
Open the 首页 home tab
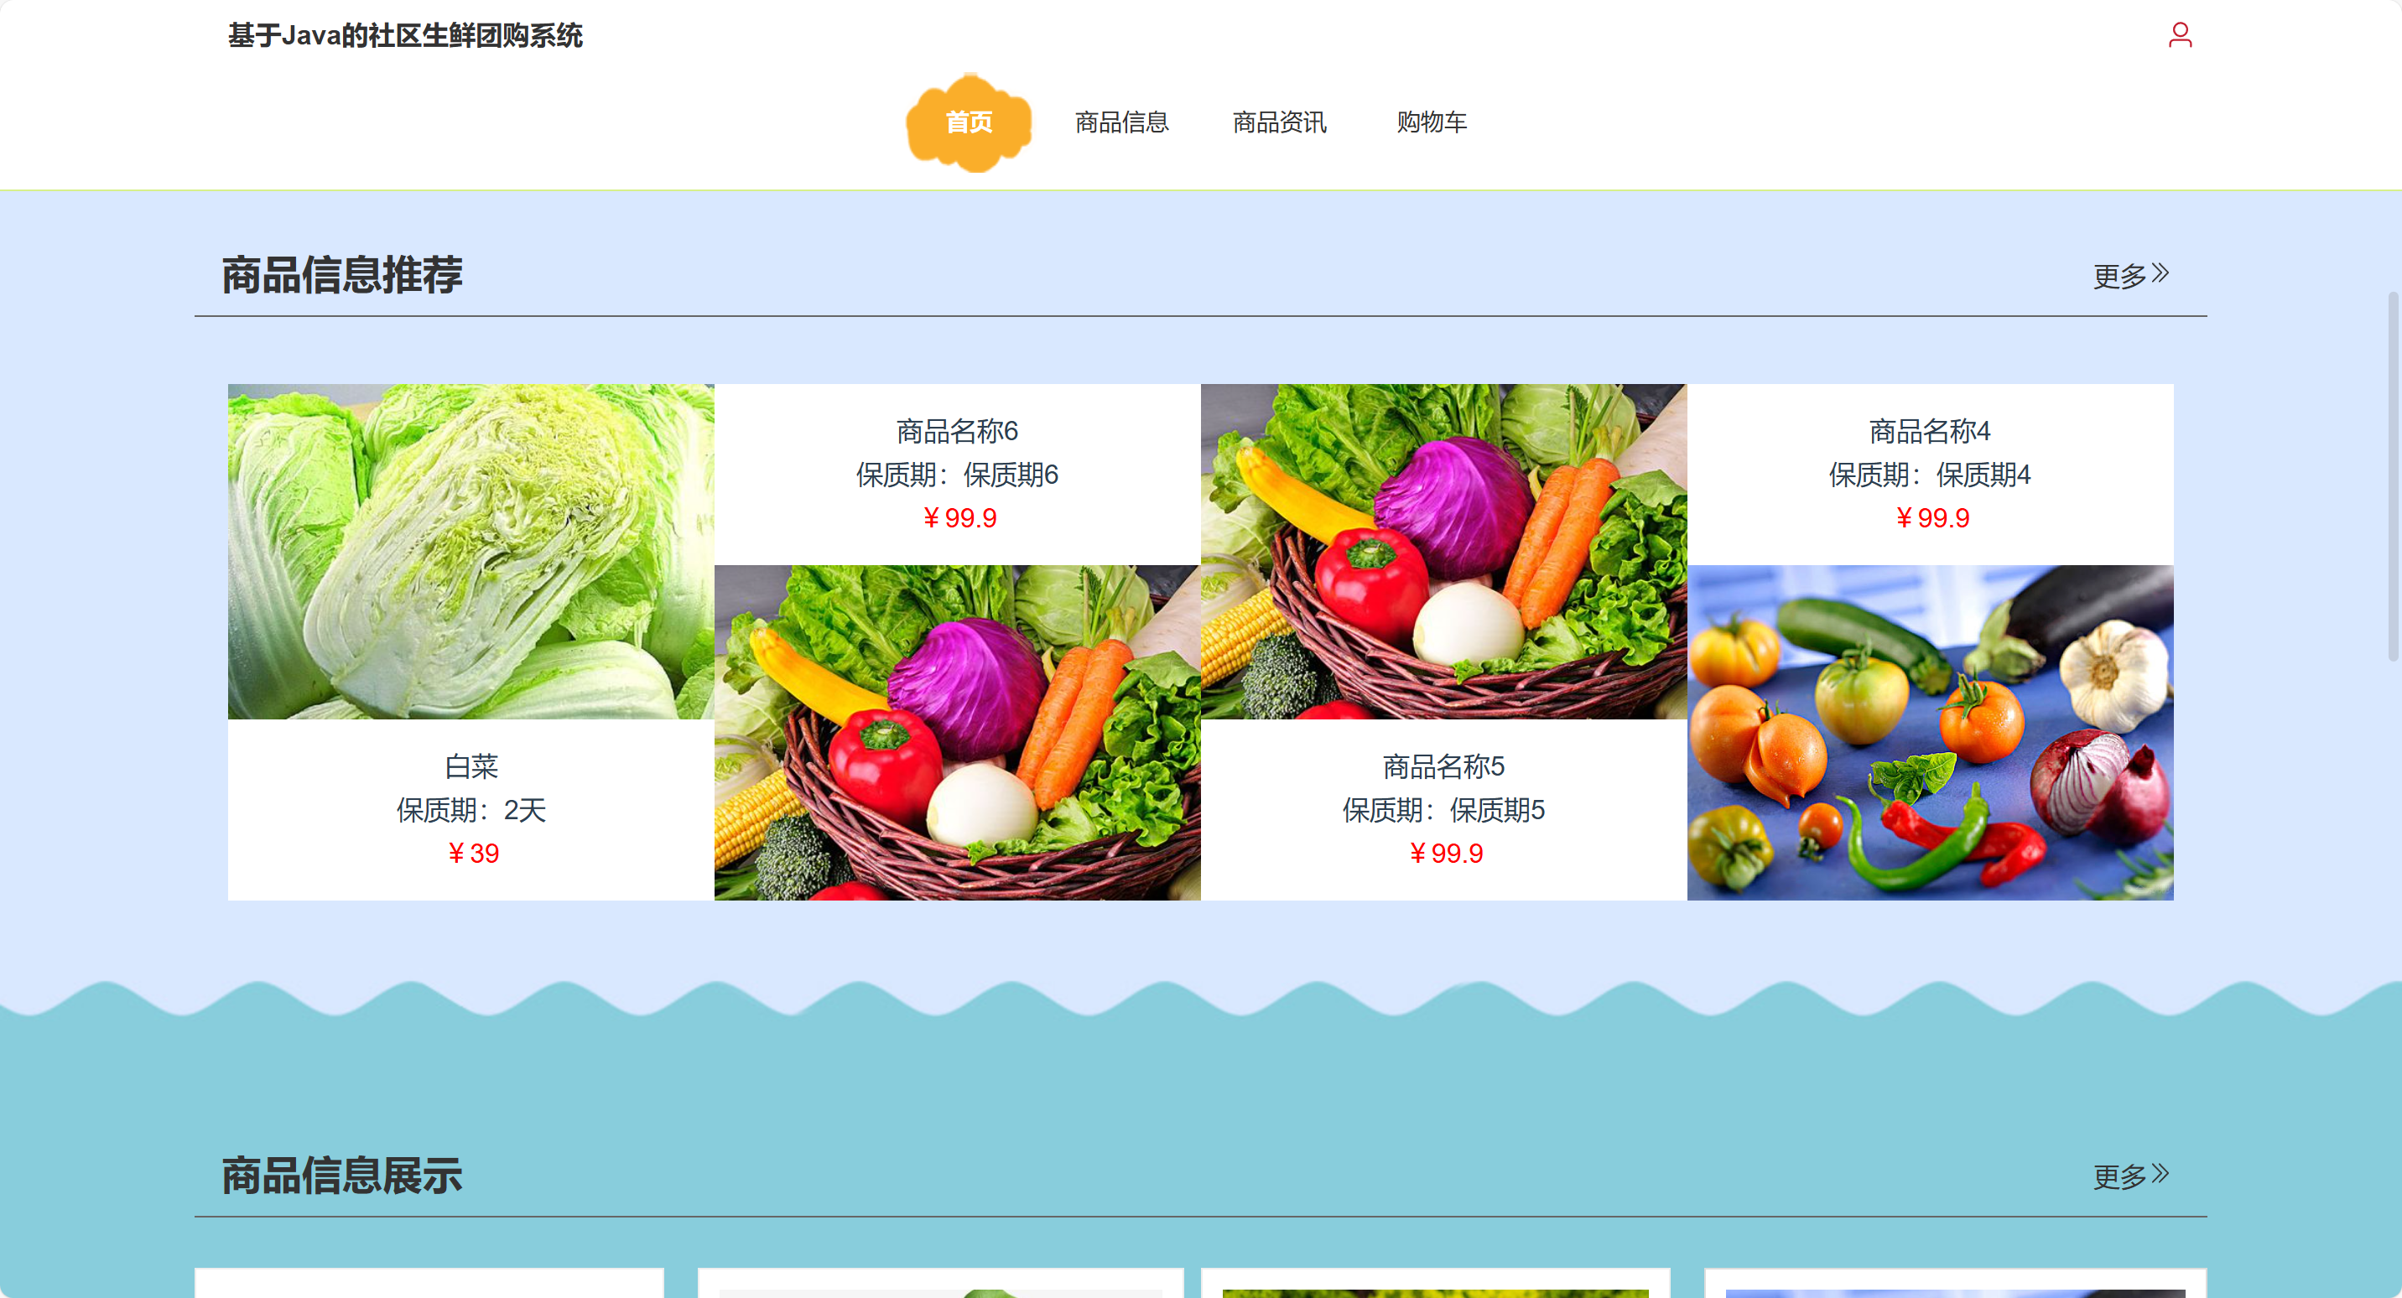click(x=969, y=122)
